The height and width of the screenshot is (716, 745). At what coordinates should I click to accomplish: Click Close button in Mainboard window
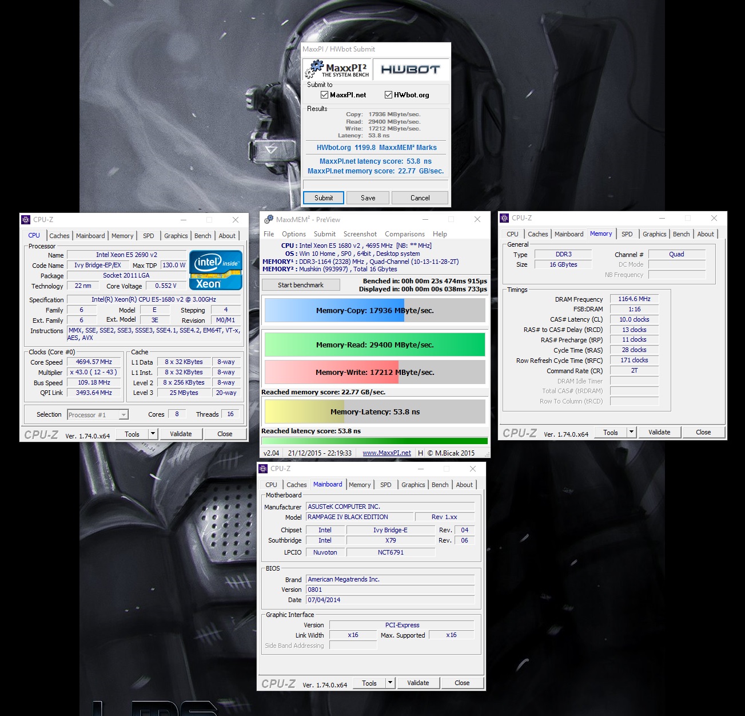click(462, 683)
